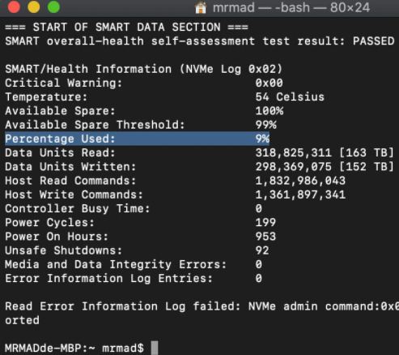Click the home folder icon in title bar
Viewport: 399px width, 355px height.
(201, 7)
